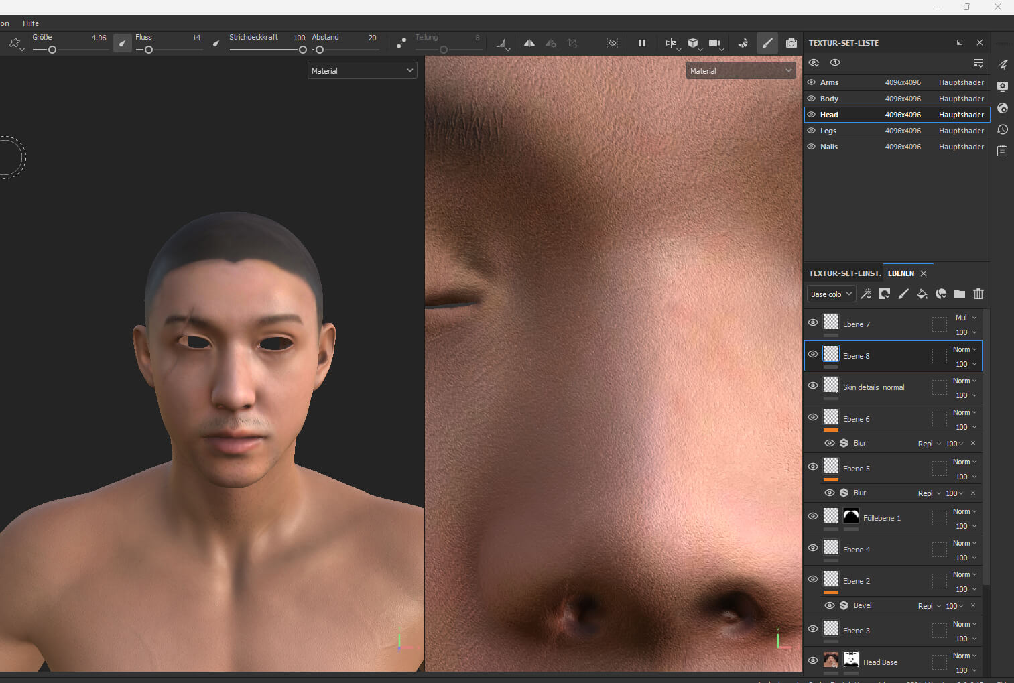
Task: Create a new folder in layers panel
Action: tap(960, 294)
